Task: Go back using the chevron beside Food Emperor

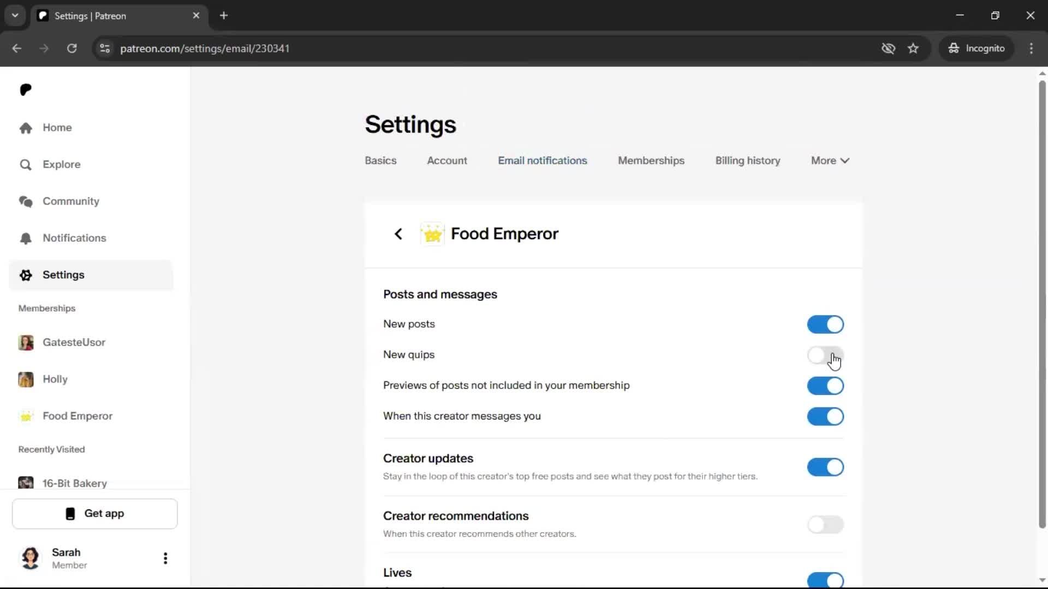Action: click(398, 234)
